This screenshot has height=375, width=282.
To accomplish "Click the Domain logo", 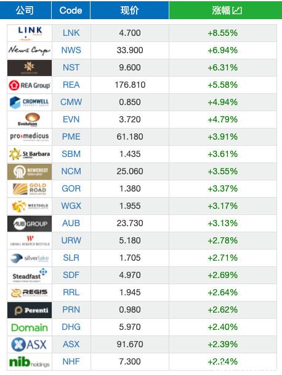I will tap(30, 327).
